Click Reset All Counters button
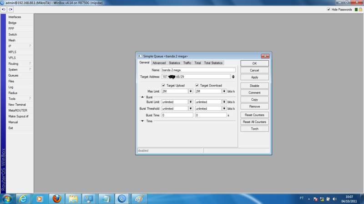This screenshot has height=204, width=364. coord(254,122)
